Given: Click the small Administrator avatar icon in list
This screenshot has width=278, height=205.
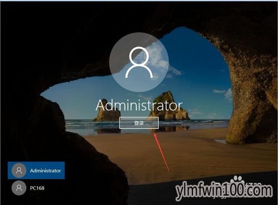Looking at the screenshot, I should 19,171.
